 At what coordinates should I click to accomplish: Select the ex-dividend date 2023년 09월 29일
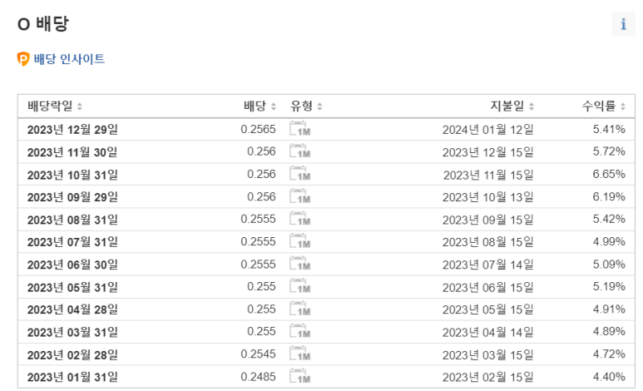coord(72,197)
